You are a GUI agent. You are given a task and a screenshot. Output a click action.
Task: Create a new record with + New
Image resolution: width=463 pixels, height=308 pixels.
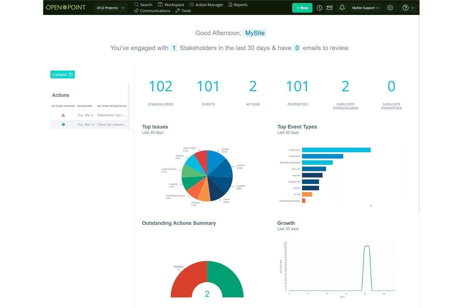tap(302, 8)
